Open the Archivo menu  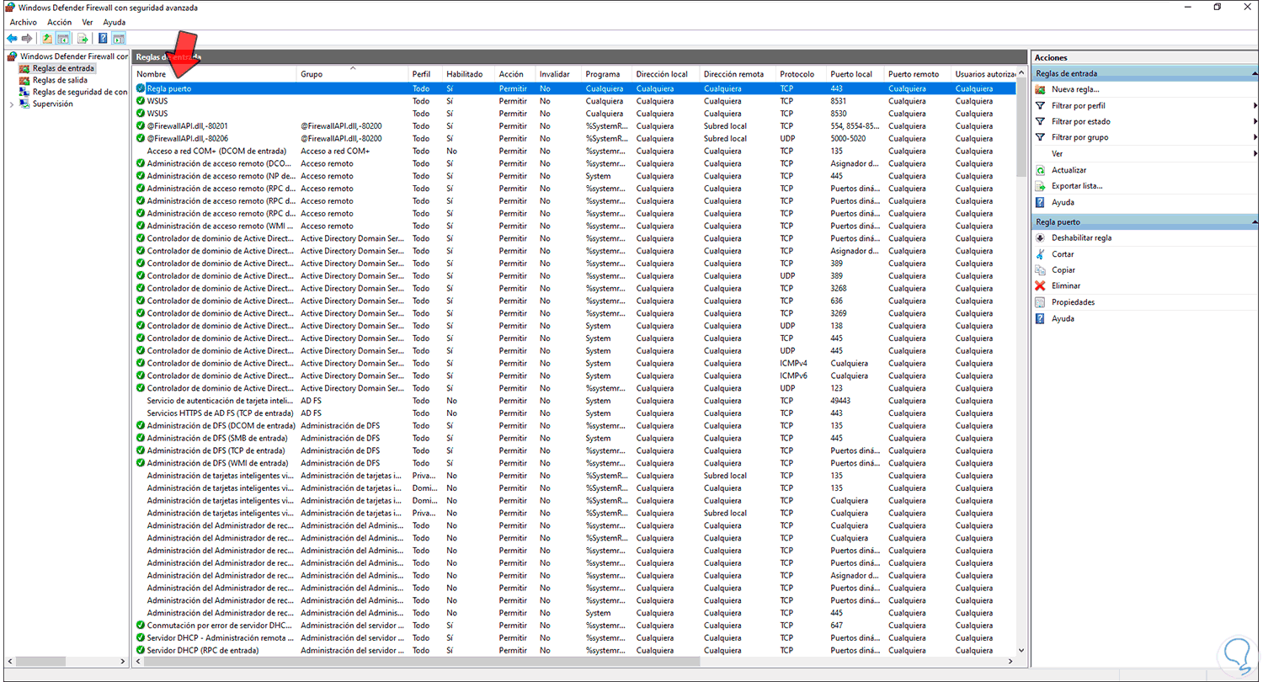pos(24,22)
